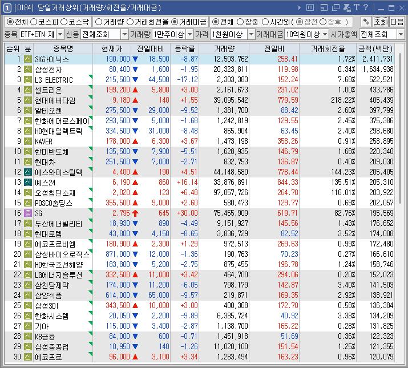Click the market badge icon for 에코프로
The height and width of the screenshot is (368, 408).
27,357
